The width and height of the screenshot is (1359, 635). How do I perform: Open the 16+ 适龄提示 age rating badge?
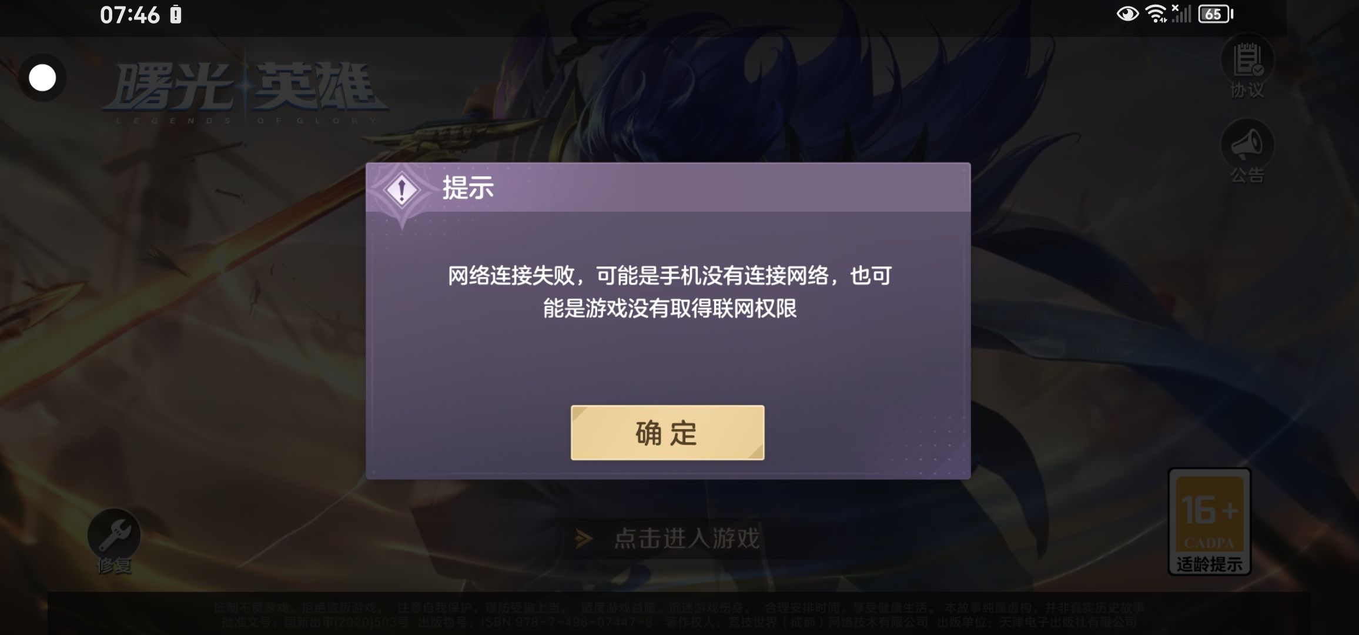[1209, 522]
